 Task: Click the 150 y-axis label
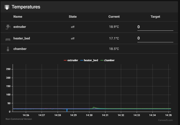[8, 86]
